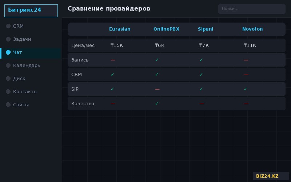The width and height of the screenshot is (291, 182).
Task: Click the Сравнение провайдеров page title
Action: 109,9
